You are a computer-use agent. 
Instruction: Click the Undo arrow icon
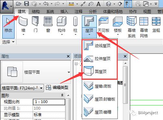(x=46, y=4)
